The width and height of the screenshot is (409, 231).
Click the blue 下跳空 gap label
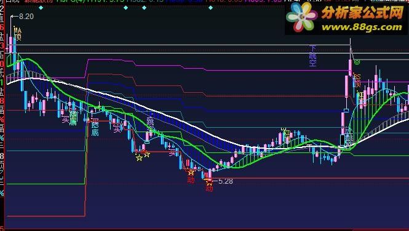tap(313, 55)
